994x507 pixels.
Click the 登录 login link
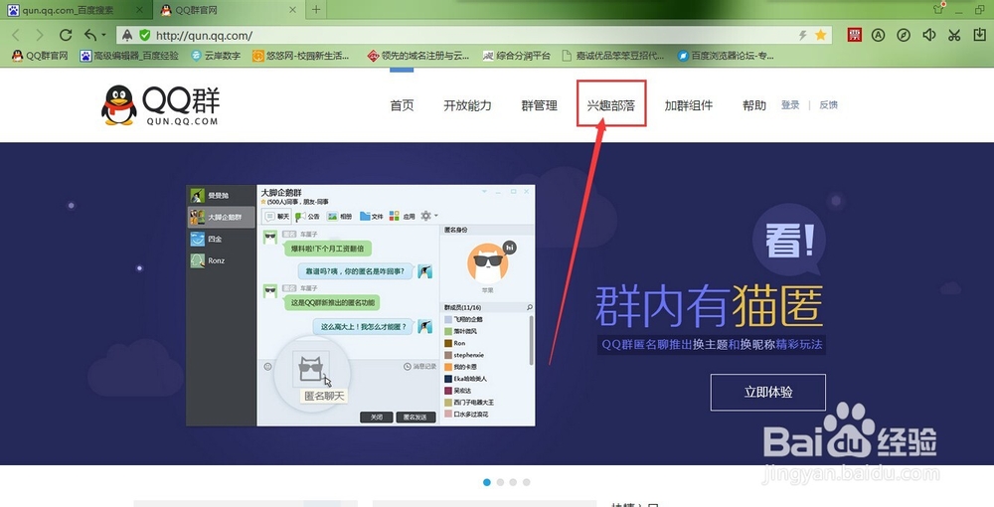tap(790, 105)
